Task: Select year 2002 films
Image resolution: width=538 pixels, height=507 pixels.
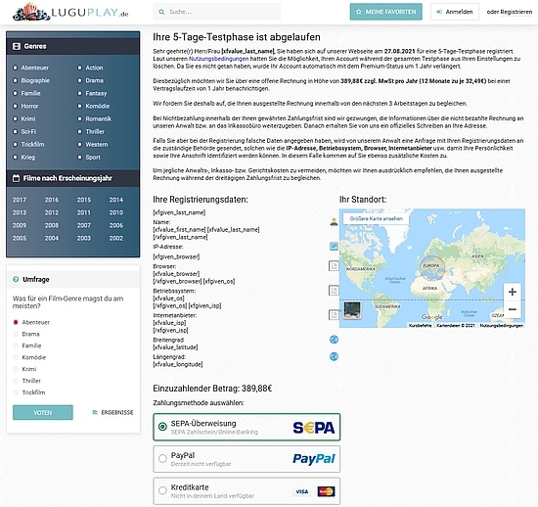Action: click(116, 238)
